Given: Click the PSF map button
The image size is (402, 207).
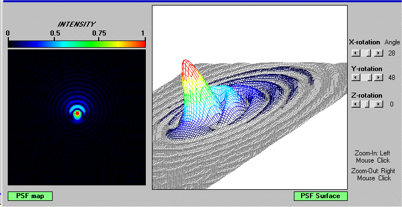Looking at the screenshot, I should (x=30, y=196).
